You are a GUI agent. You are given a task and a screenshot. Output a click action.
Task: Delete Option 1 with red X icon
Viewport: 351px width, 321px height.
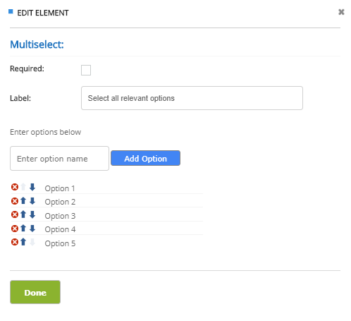(x=15, y=187)
